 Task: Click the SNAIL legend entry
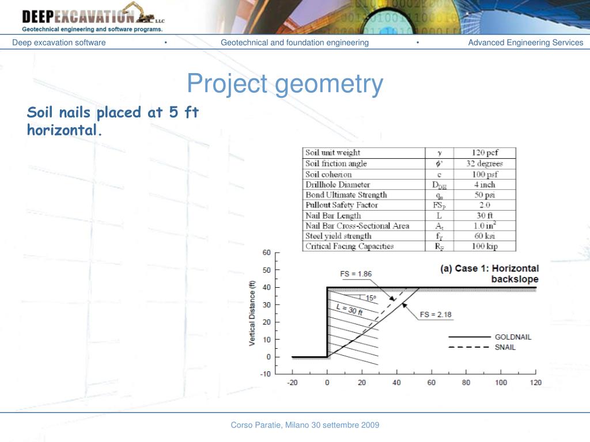[482, 347]
